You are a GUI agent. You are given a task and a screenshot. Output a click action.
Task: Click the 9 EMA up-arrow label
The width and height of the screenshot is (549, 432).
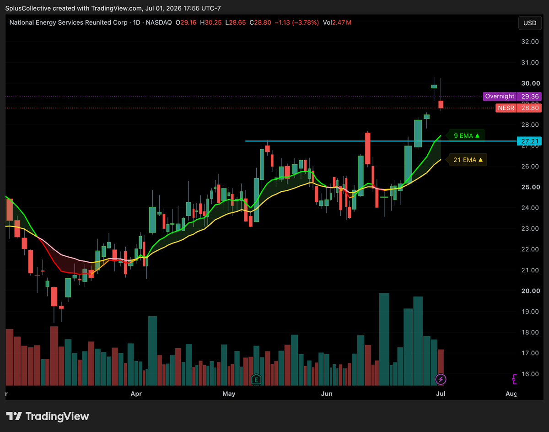466,135
